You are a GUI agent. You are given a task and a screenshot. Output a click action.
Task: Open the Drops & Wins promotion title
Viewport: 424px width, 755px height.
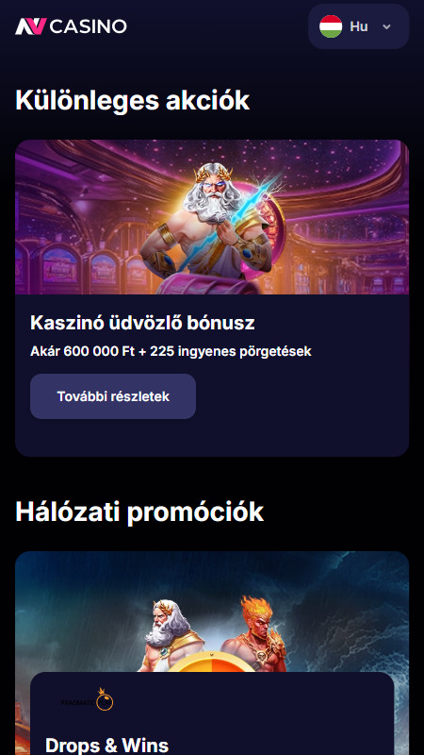tap(106, 745)
